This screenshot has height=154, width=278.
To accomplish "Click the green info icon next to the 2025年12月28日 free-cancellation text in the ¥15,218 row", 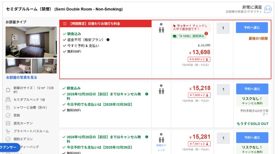I will (147, 94).
